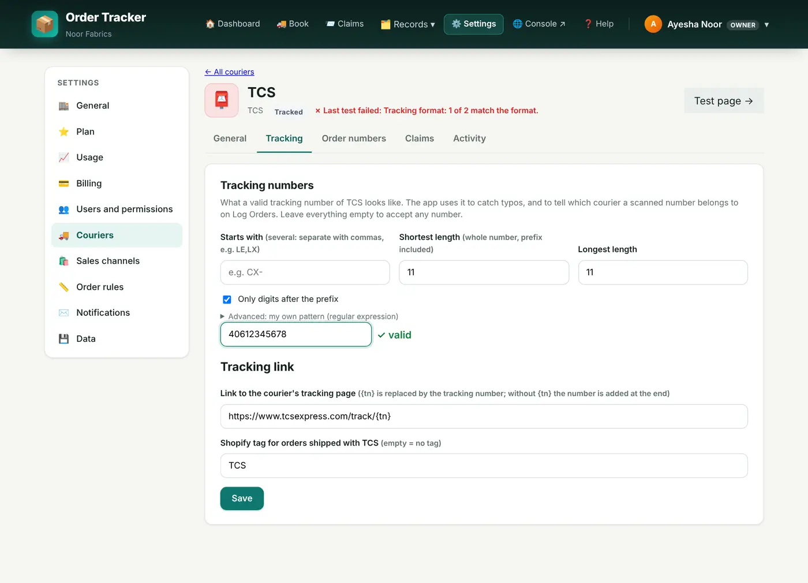This screenshot has height=583, width=808.
Task: Click the Console globe icon
Action: (x=518, y=24)
